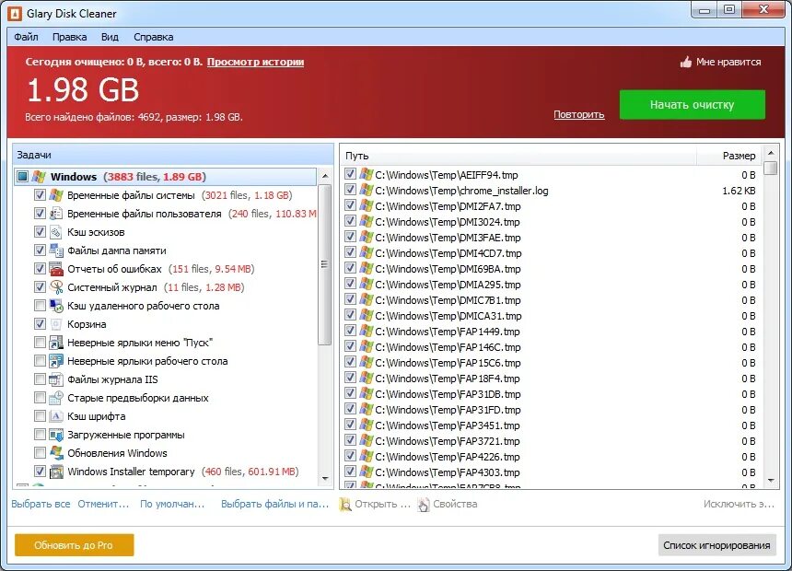Image resolution: width=792 pixels, height=571 pixels.
Task: Click the Отменит… deselect link
Action: point(103,505)
